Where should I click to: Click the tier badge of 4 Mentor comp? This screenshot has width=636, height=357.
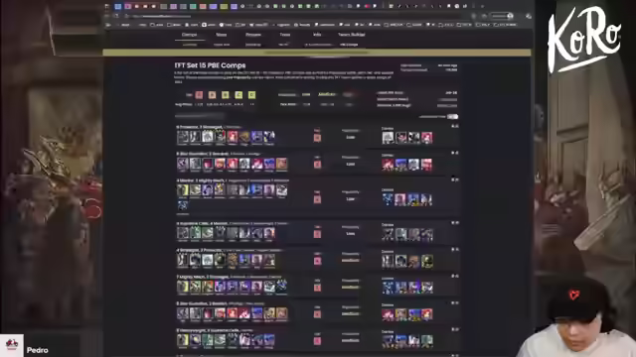coord(317,199)
